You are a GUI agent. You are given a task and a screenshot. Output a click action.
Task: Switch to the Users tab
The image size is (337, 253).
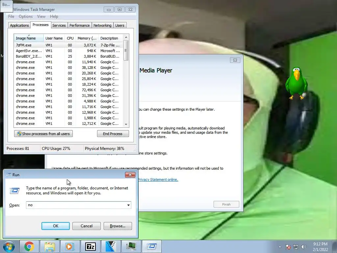tap(119, 25)
